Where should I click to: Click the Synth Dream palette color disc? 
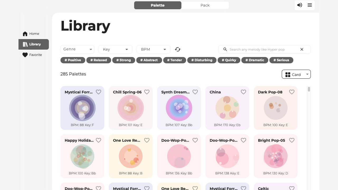click(179, 108)
